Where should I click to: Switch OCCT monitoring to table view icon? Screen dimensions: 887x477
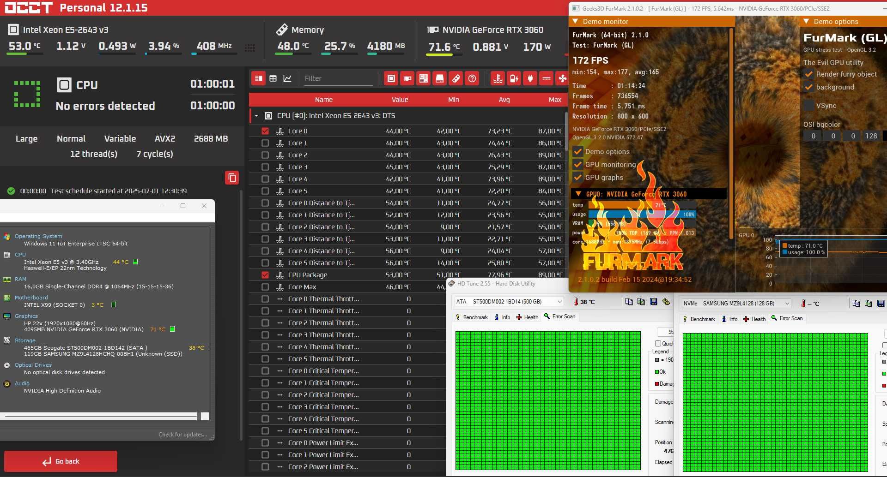click(x=273, y=78)
